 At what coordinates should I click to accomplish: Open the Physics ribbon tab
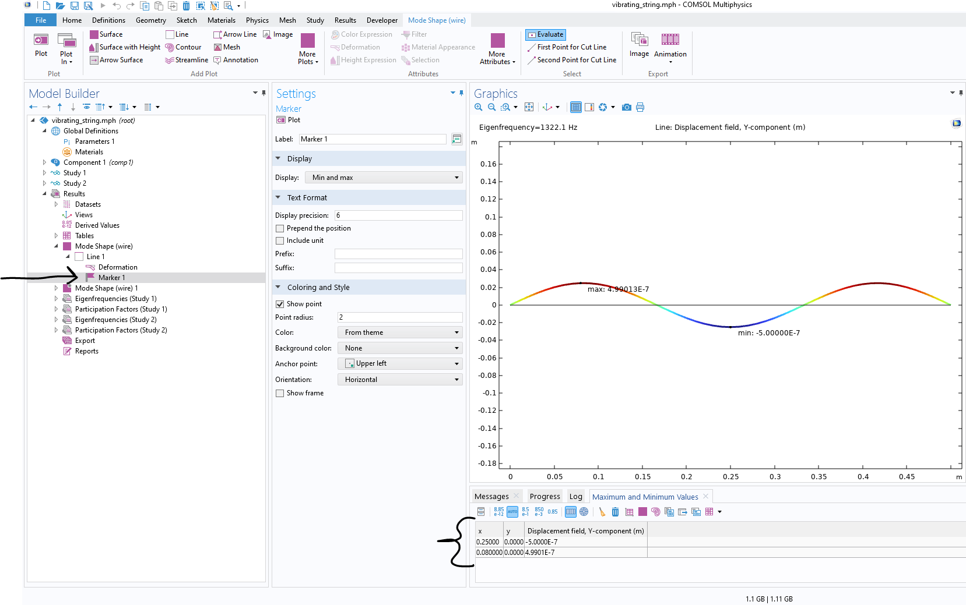point(257,20)
